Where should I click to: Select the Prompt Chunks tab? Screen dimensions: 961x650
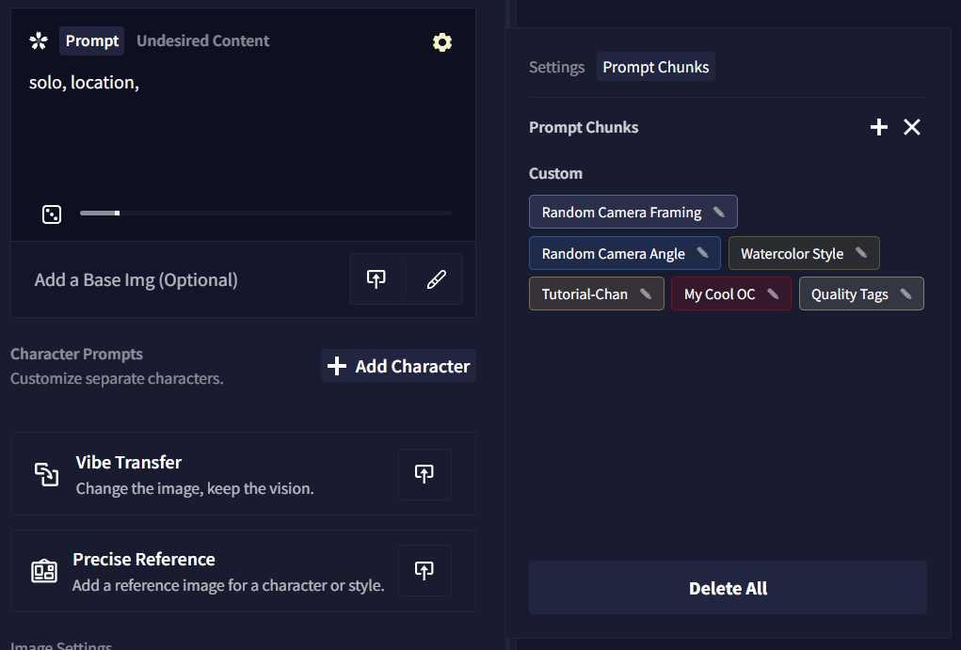coord(655,68)
